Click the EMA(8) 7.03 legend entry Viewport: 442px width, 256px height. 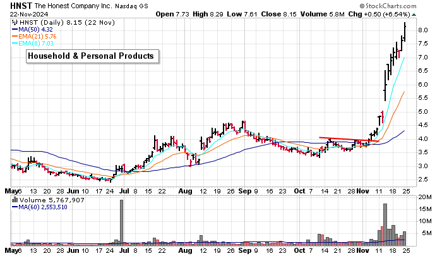click(x=32, y=43)
